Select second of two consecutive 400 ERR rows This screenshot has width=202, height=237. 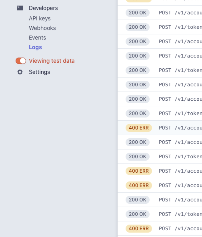tap(160, 185)
